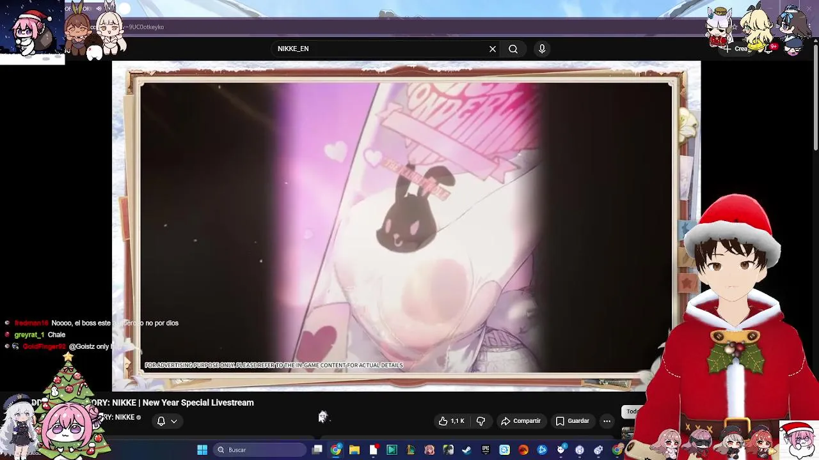Like the video showing 1,1 K
The width and height of the screenshot is (819, 460).
coord(451,421)
